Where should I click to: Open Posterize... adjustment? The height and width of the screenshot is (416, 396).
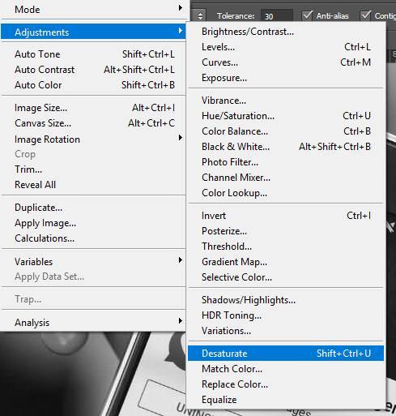(286, 231)
